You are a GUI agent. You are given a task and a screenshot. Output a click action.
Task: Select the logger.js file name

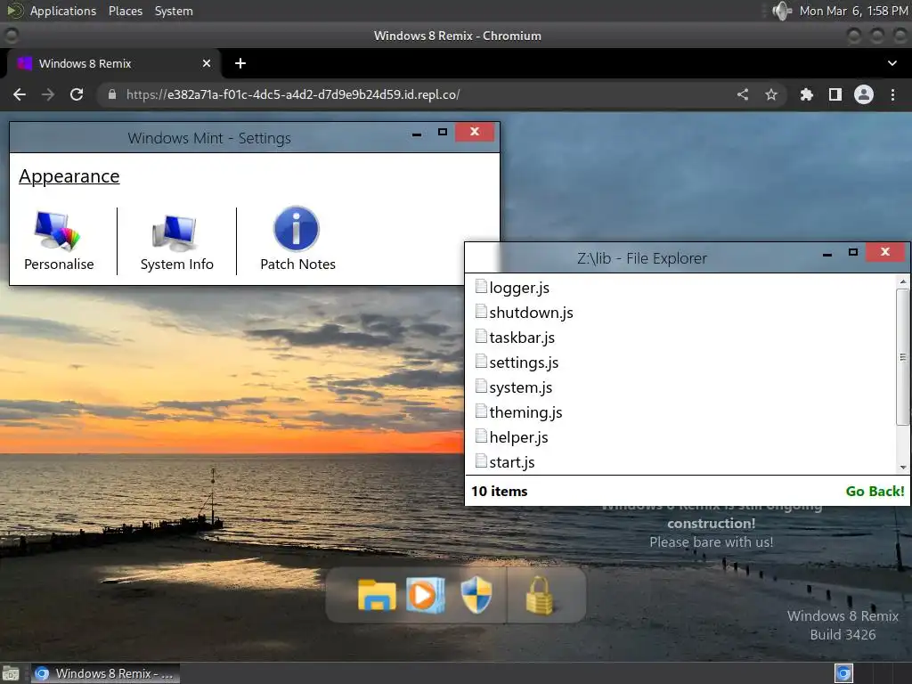point(519,288)
